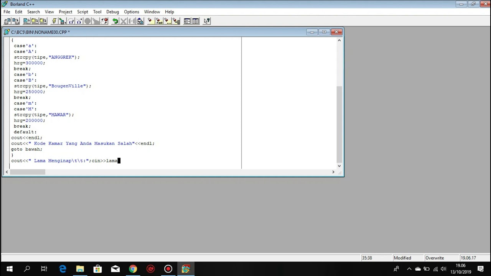The image size is (491, 276).
Task: Click the build-all icon with folder and exclamation
Action: point(43,21)
